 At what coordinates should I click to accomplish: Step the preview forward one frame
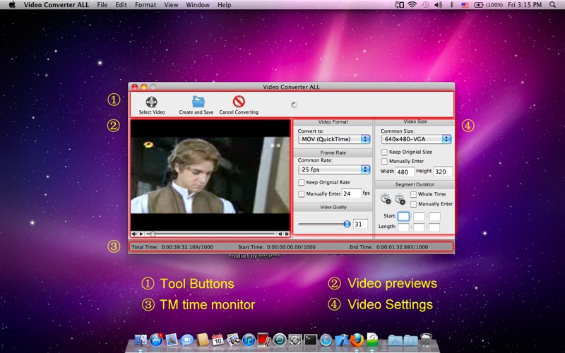287,234
